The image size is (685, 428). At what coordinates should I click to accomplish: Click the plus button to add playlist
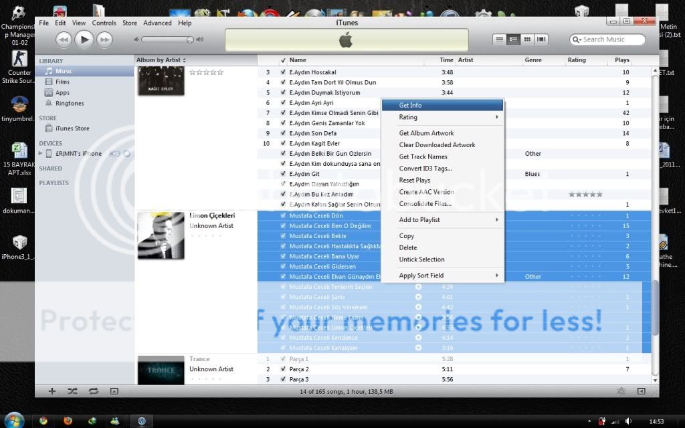pyautogui.click(x=52, y=391)
